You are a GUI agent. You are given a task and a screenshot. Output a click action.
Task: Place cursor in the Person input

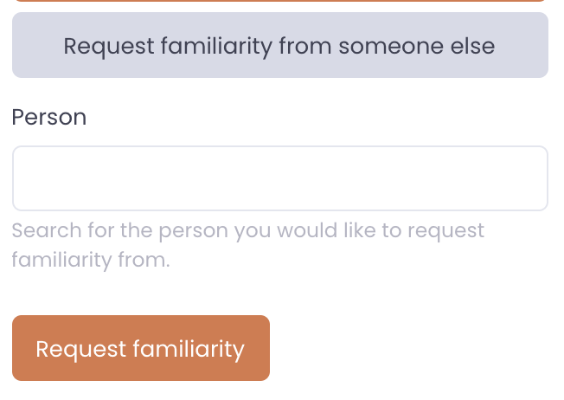pyautogui.click(x=279, y=178)
